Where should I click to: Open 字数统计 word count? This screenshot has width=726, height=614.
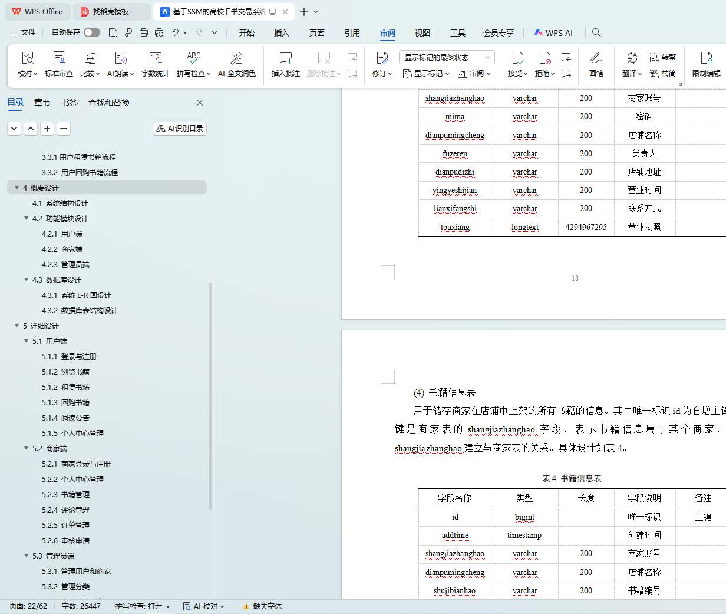pyautogui.click(x=156, y=64)
